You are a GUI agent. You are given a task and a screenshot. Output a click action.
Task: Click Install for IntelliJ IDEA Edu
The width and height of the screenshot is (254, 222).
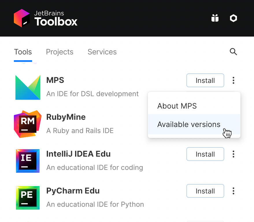click(x=205, y=154)
